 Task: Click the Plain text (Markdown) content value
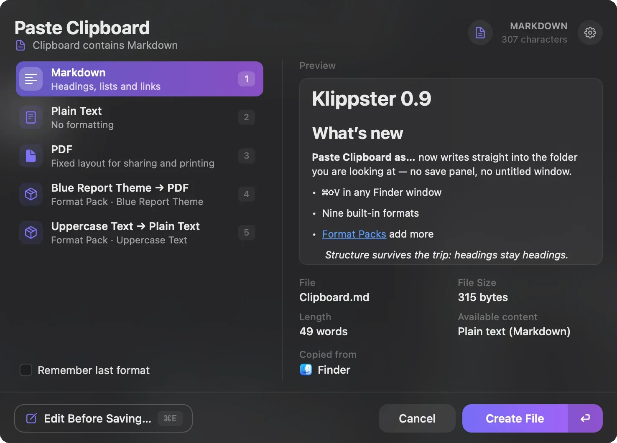click(514, 332)
